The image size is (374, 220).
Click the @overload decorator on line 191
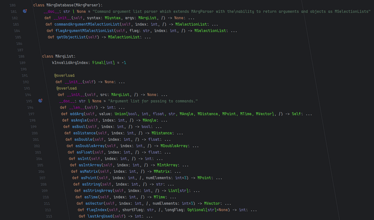point(64,76)
